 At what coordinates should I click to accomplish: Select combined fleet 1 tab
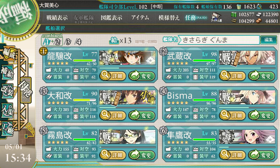tap(47, 42)
